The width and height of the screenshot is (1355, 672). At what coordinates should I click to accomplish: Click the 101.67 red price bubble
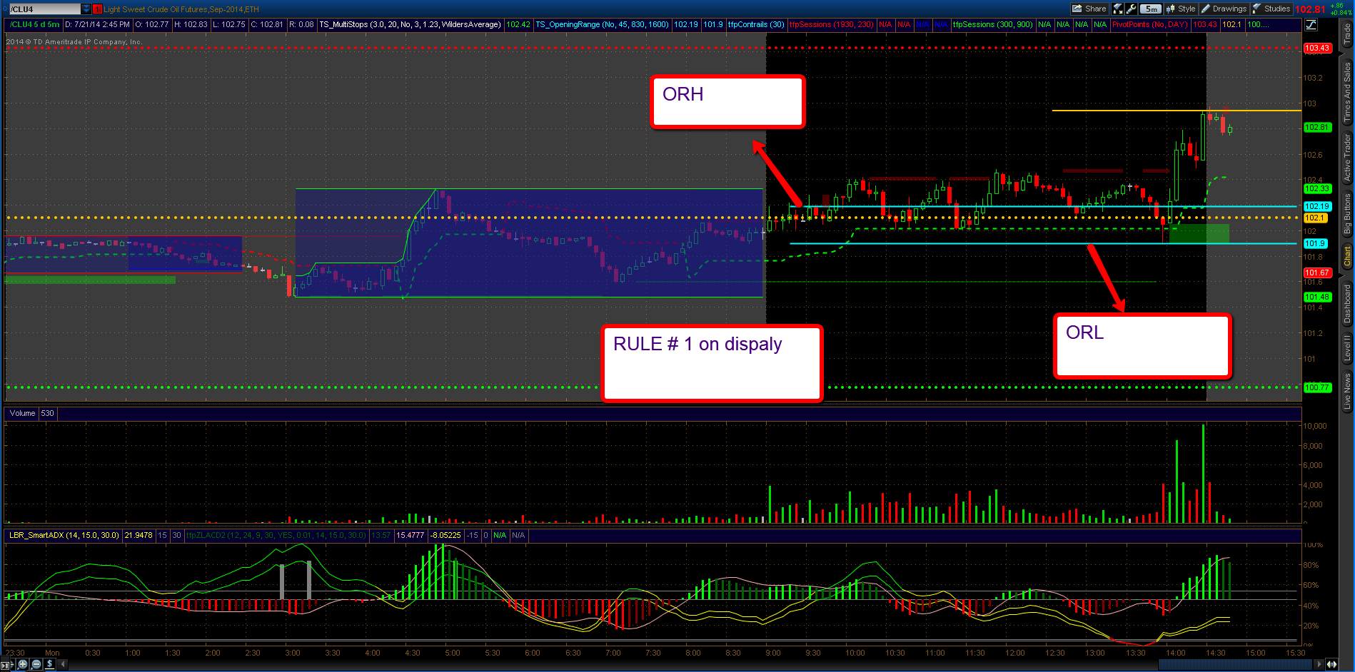[1317, 273]
